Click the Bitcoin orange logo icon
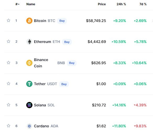Viewport: 153px width, 131px height. point(29,21)
